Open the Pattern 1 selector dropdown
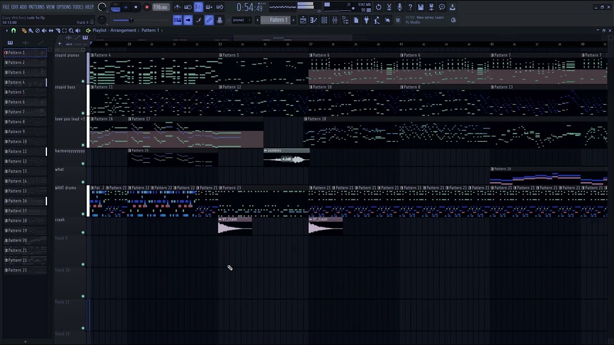 278,20
